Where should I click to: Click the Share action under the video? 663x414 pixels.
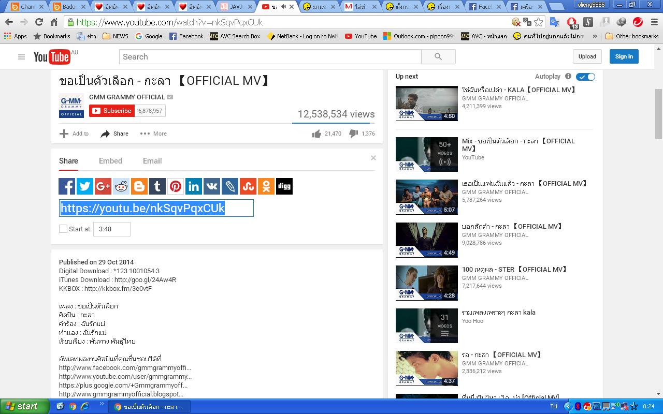click(114, 134)
